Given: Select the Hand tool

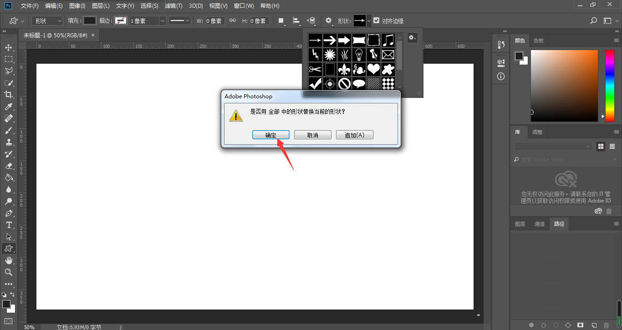Looking at the screenshot, I should 9,260.
